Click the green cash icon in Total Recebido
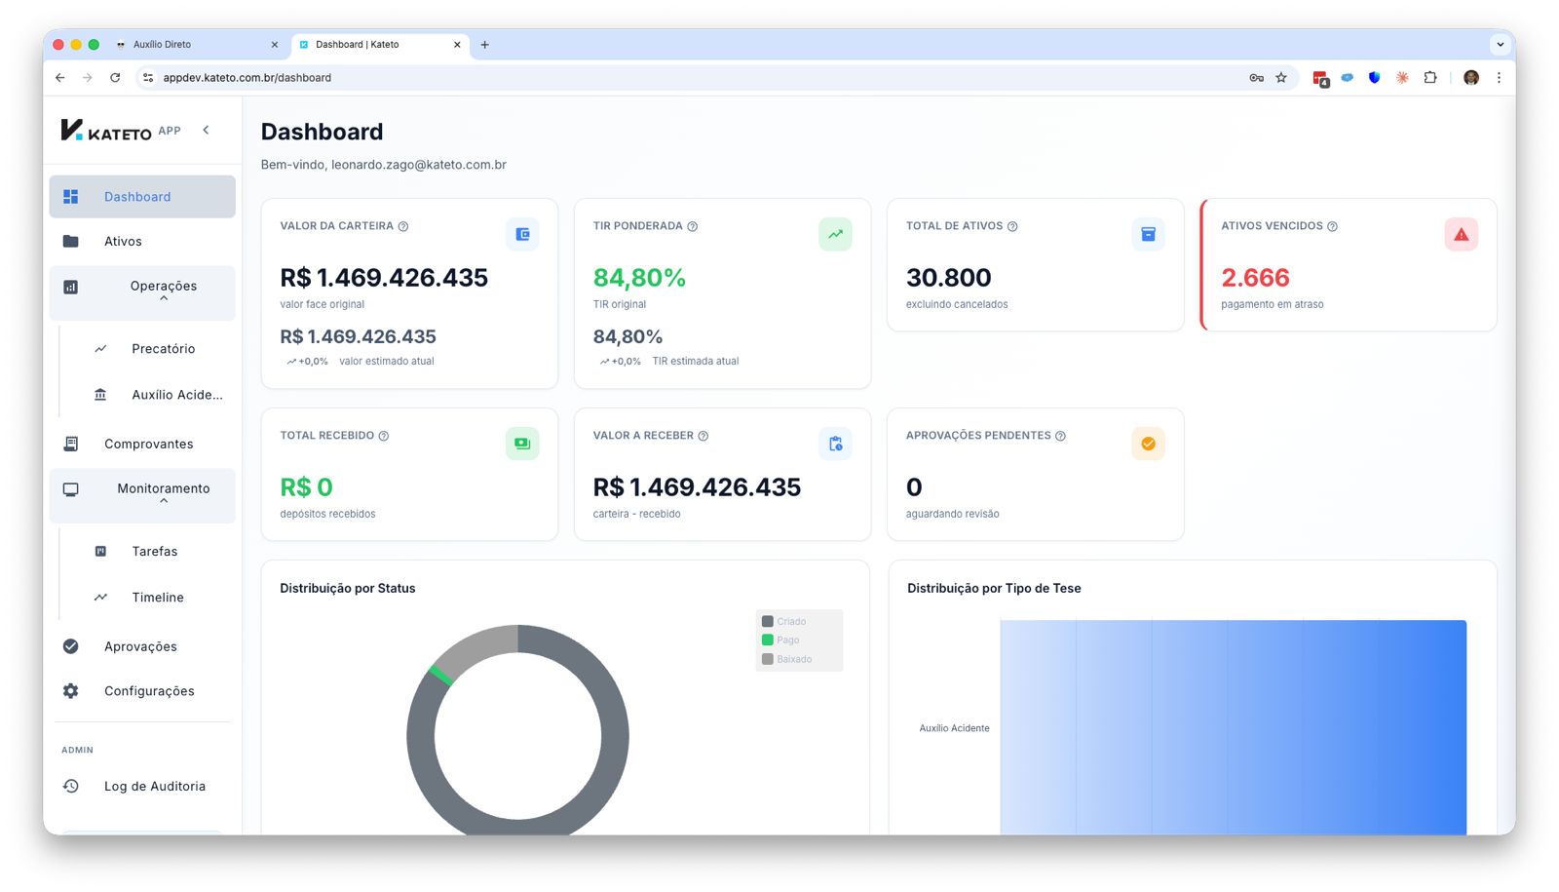This screenshot has height=892, width=1559. pos(522,444)
